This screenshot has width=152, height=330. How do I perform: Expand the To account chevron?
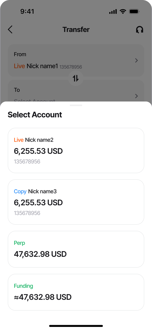coord(137,96)
